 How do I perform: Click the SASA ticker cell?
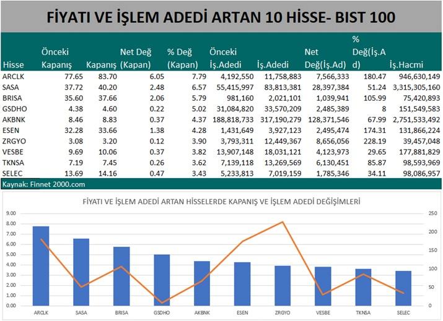pos(11,87)
